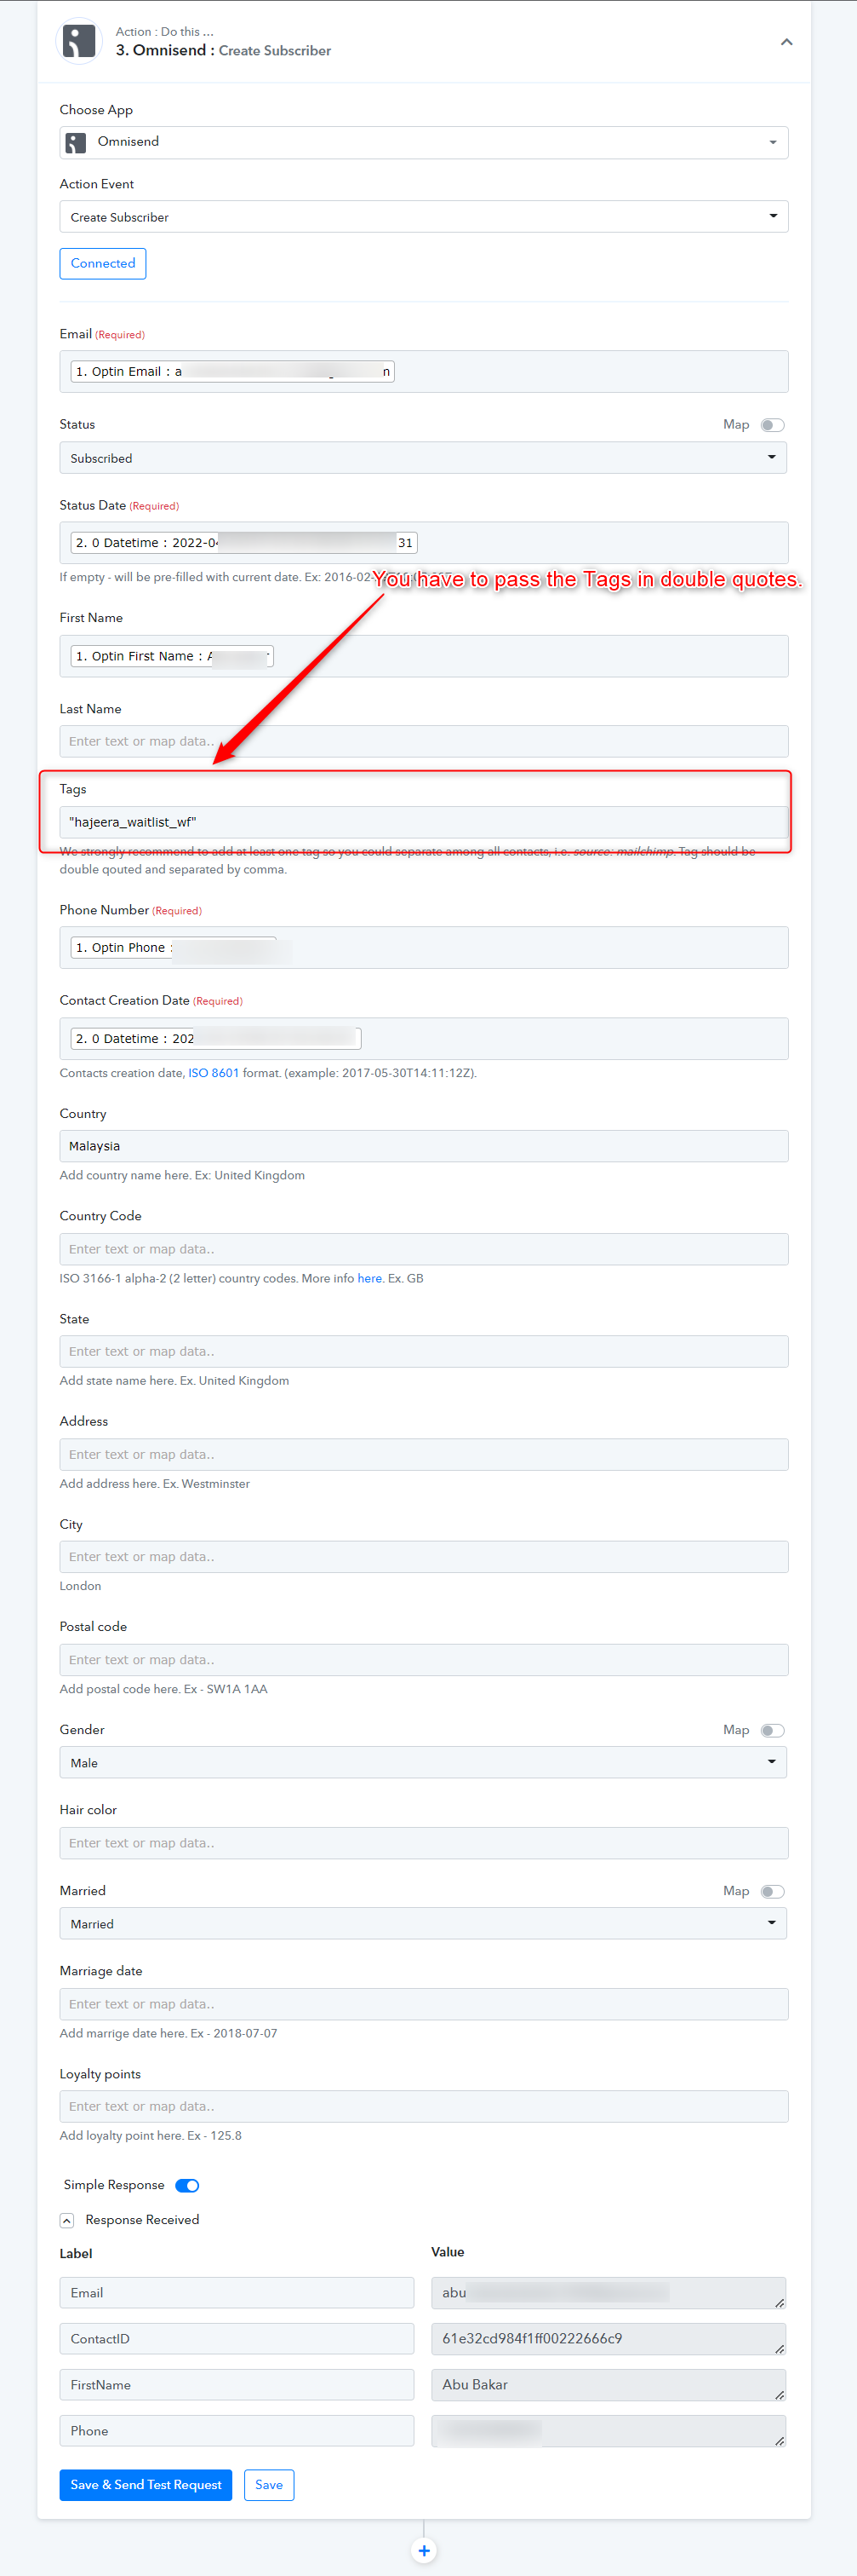Click the Omnisend app logo in step header
This screenshot has height=2576, width=857.
point(79,41)
